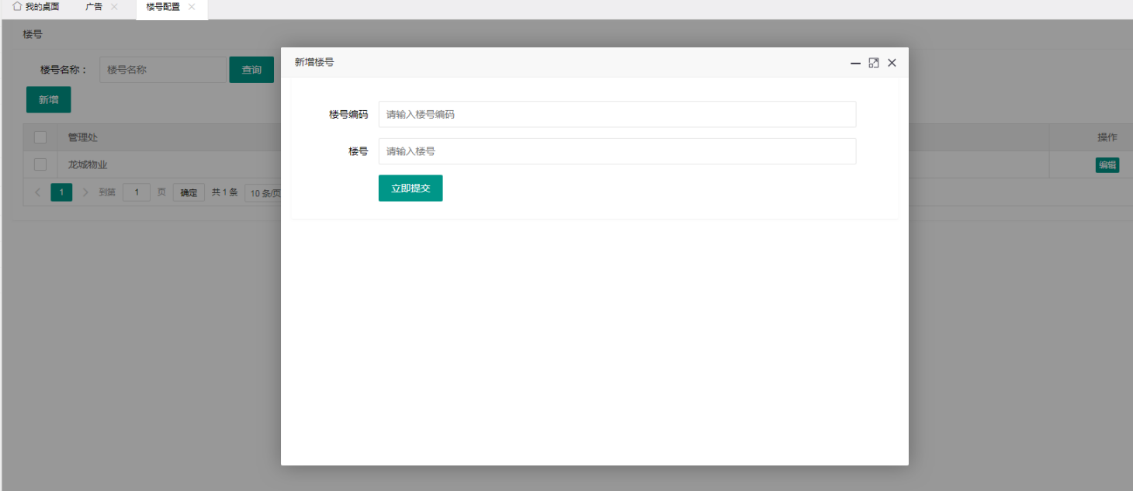Check the checkbox for the 龙城物业 row
The width and height of the screenshot is (1133, 491).
(40, 164)
